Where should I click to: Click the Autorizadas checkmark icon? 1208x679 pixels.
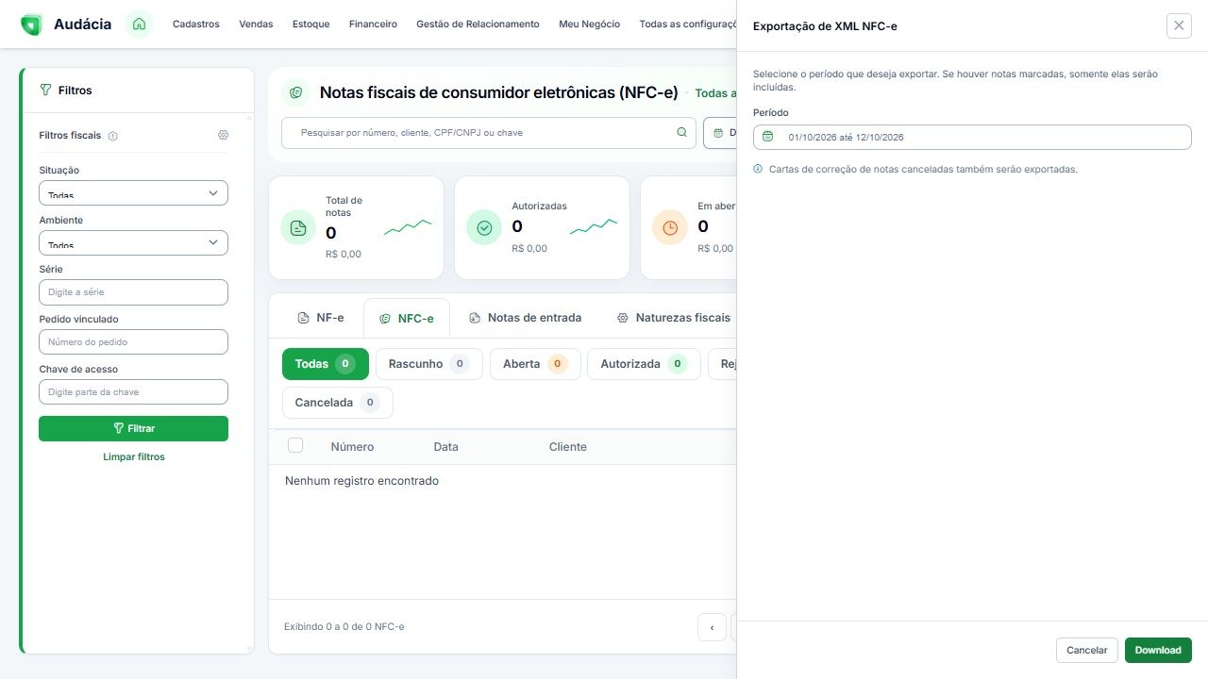click(484, 227)
